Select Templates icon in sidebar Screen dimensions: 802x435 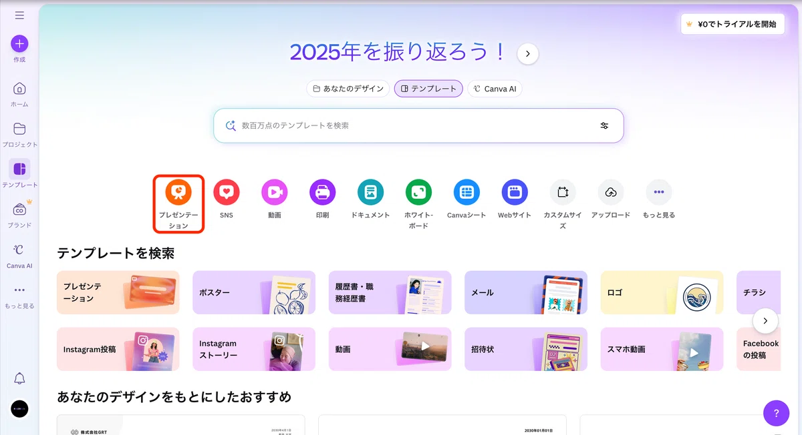click(x=19, y=169)
